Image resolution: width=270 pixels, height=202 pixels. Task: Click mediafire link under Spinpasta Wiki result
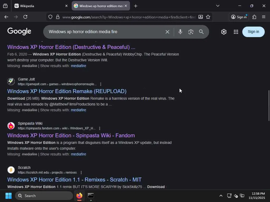pos(79,154)
